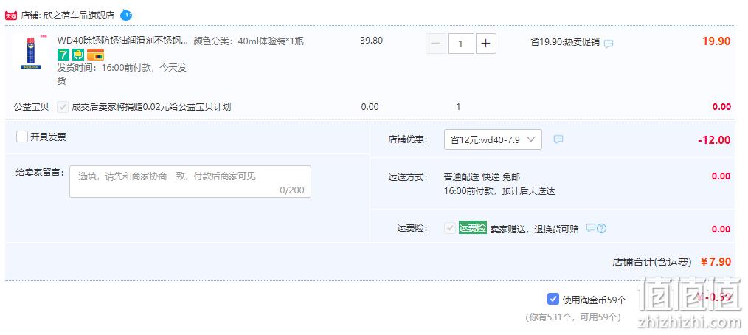The image size is (748, 335).
Task: Click the unit price 39.80
Action: (371, 41)
